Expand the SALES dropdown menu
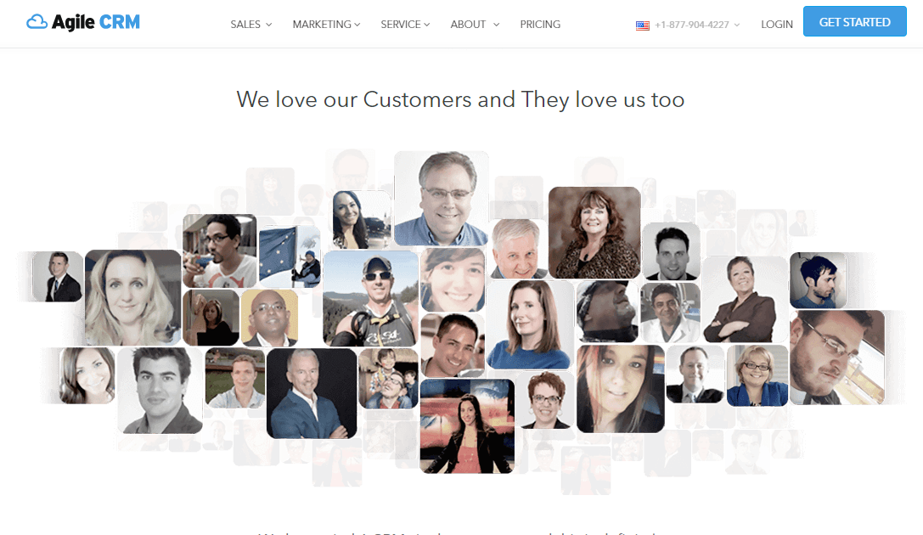The height and width of the screenshot is (535, 923). point(251,25)
